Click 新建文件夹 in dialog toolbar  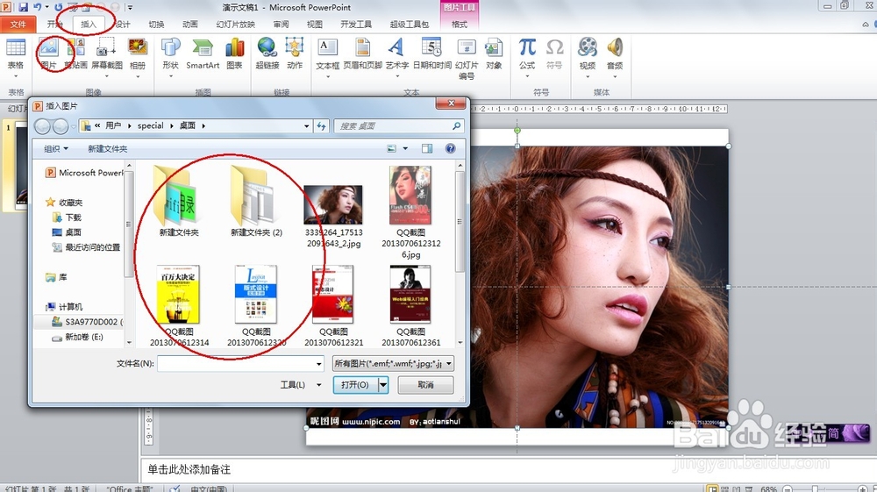[107, 149]
